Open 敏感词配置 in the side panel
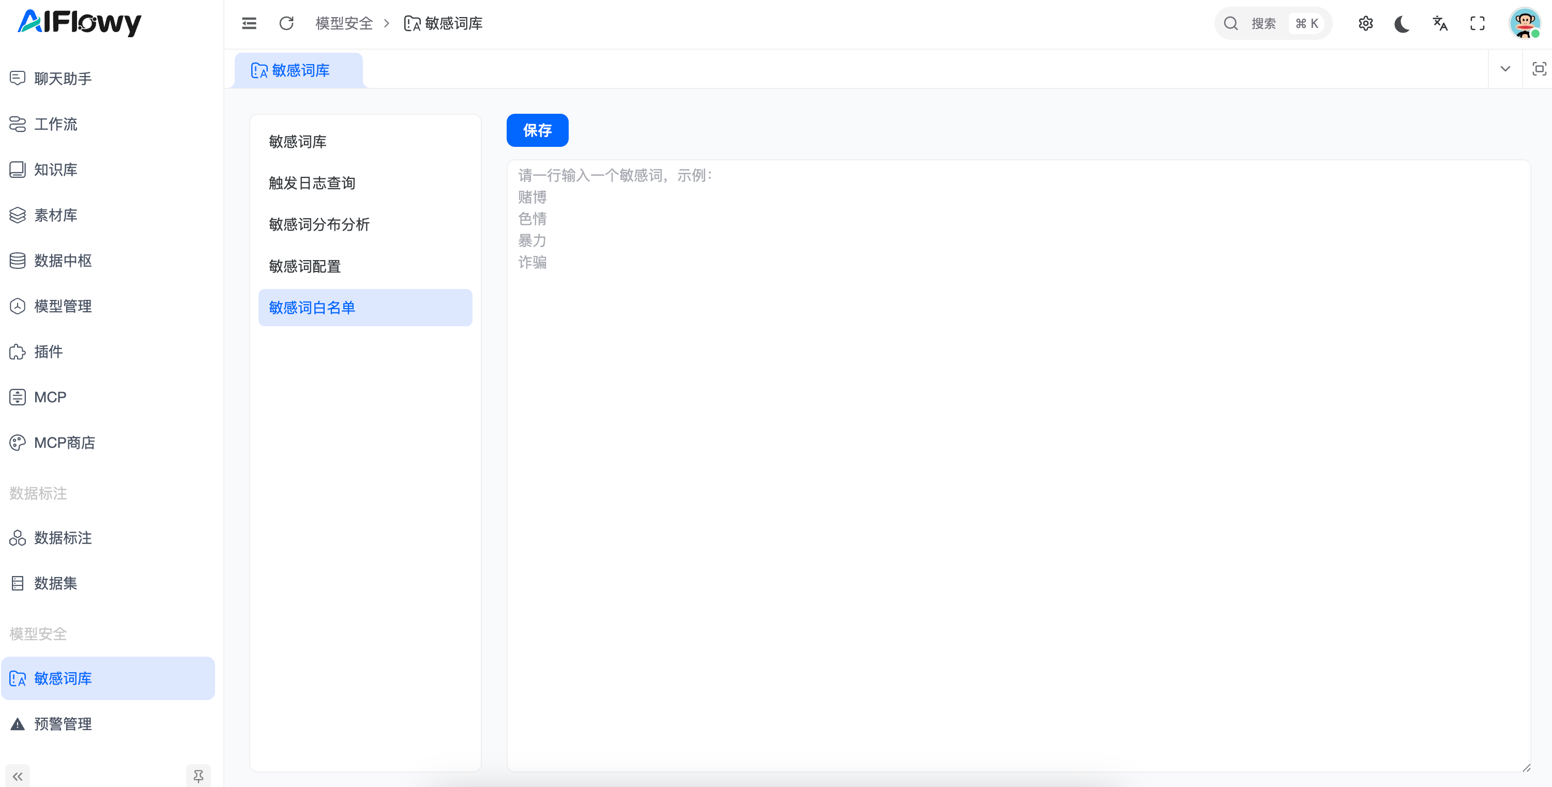This screenshot has height=787, width=1552. click(x=305, y=266)
